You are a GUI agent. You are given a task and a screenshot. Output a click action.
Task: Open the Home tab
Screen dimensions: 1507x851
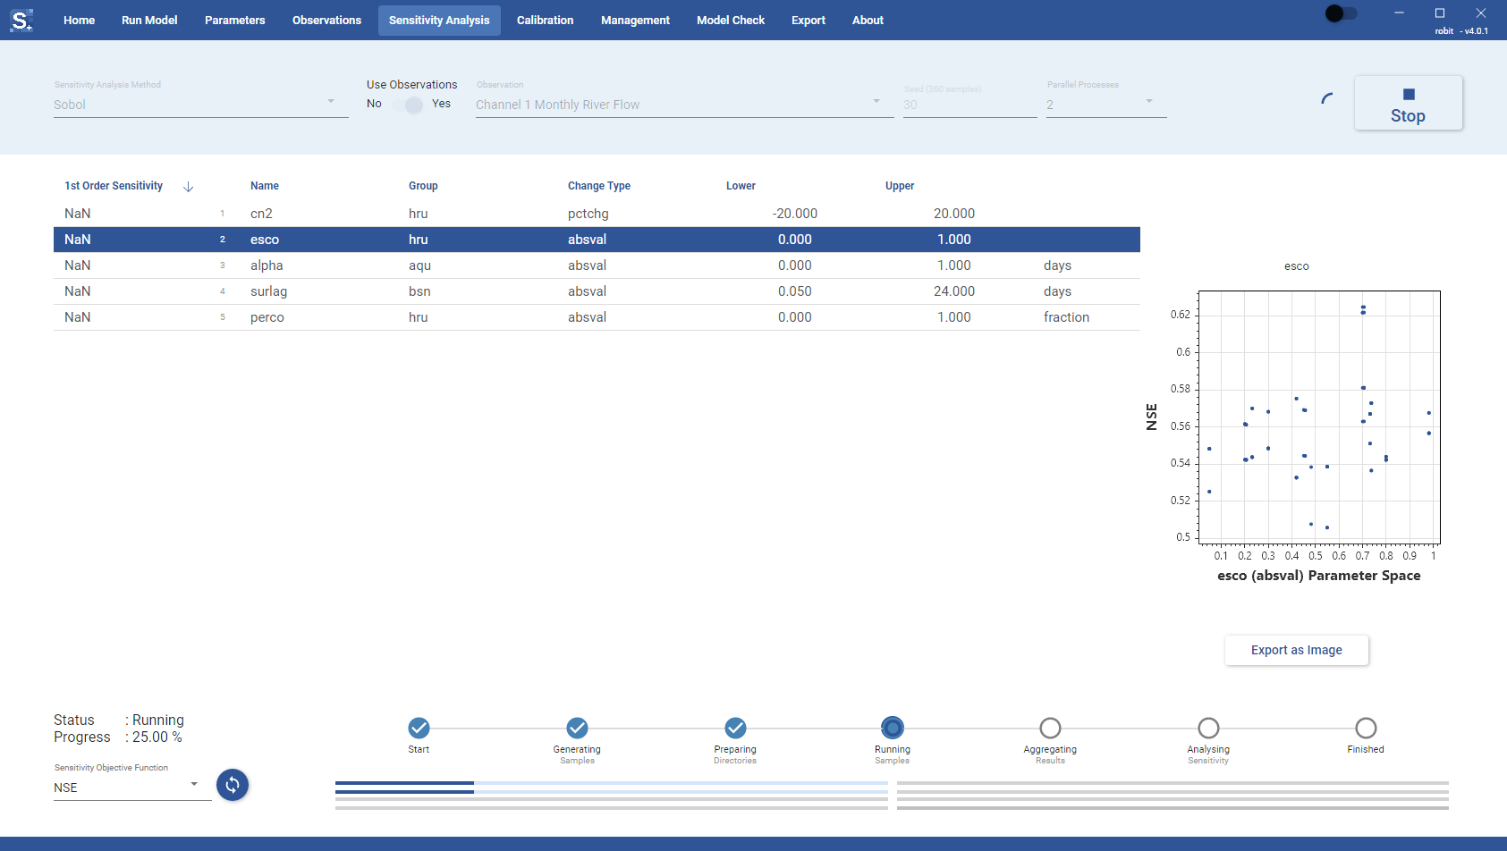pyautogui.click(x=80, y=20)
